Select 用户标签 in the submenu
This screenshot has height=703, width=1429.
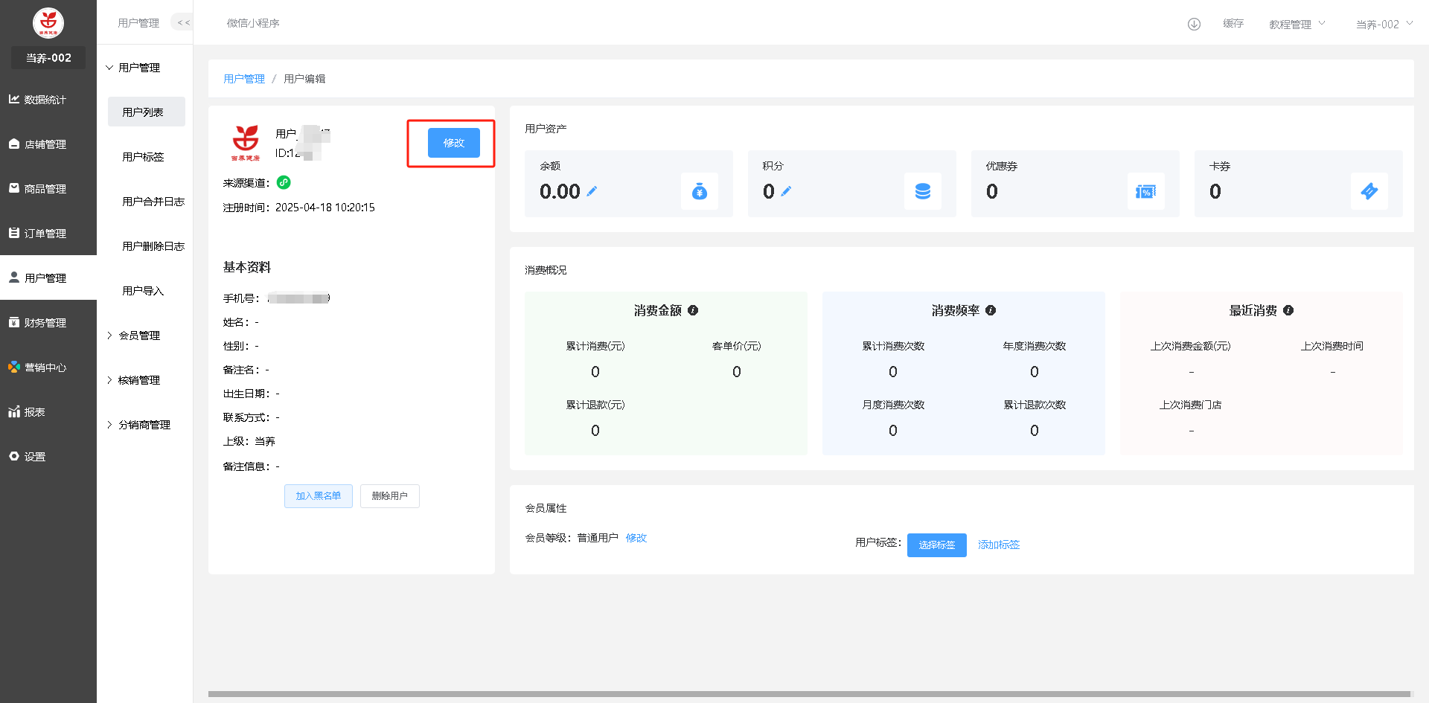pos(143,157)
